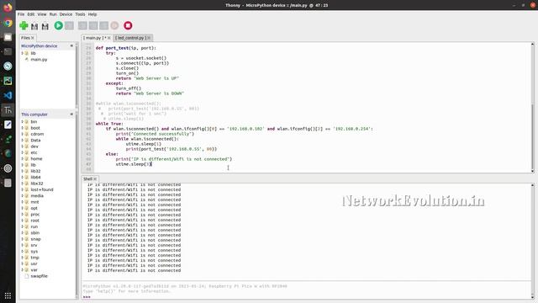
Task: Select the root folder
Action: pos(34,221)
